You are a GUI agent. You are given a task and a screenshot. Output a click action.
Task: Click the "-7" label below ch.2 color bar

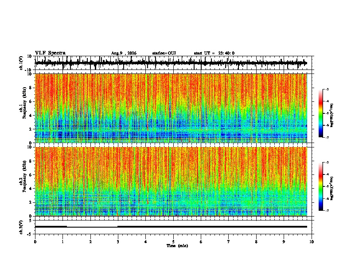point(327,210)
